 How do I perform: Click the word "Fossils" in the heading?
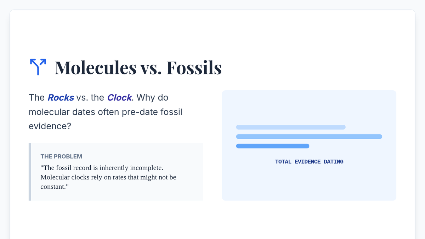[194, 67]
